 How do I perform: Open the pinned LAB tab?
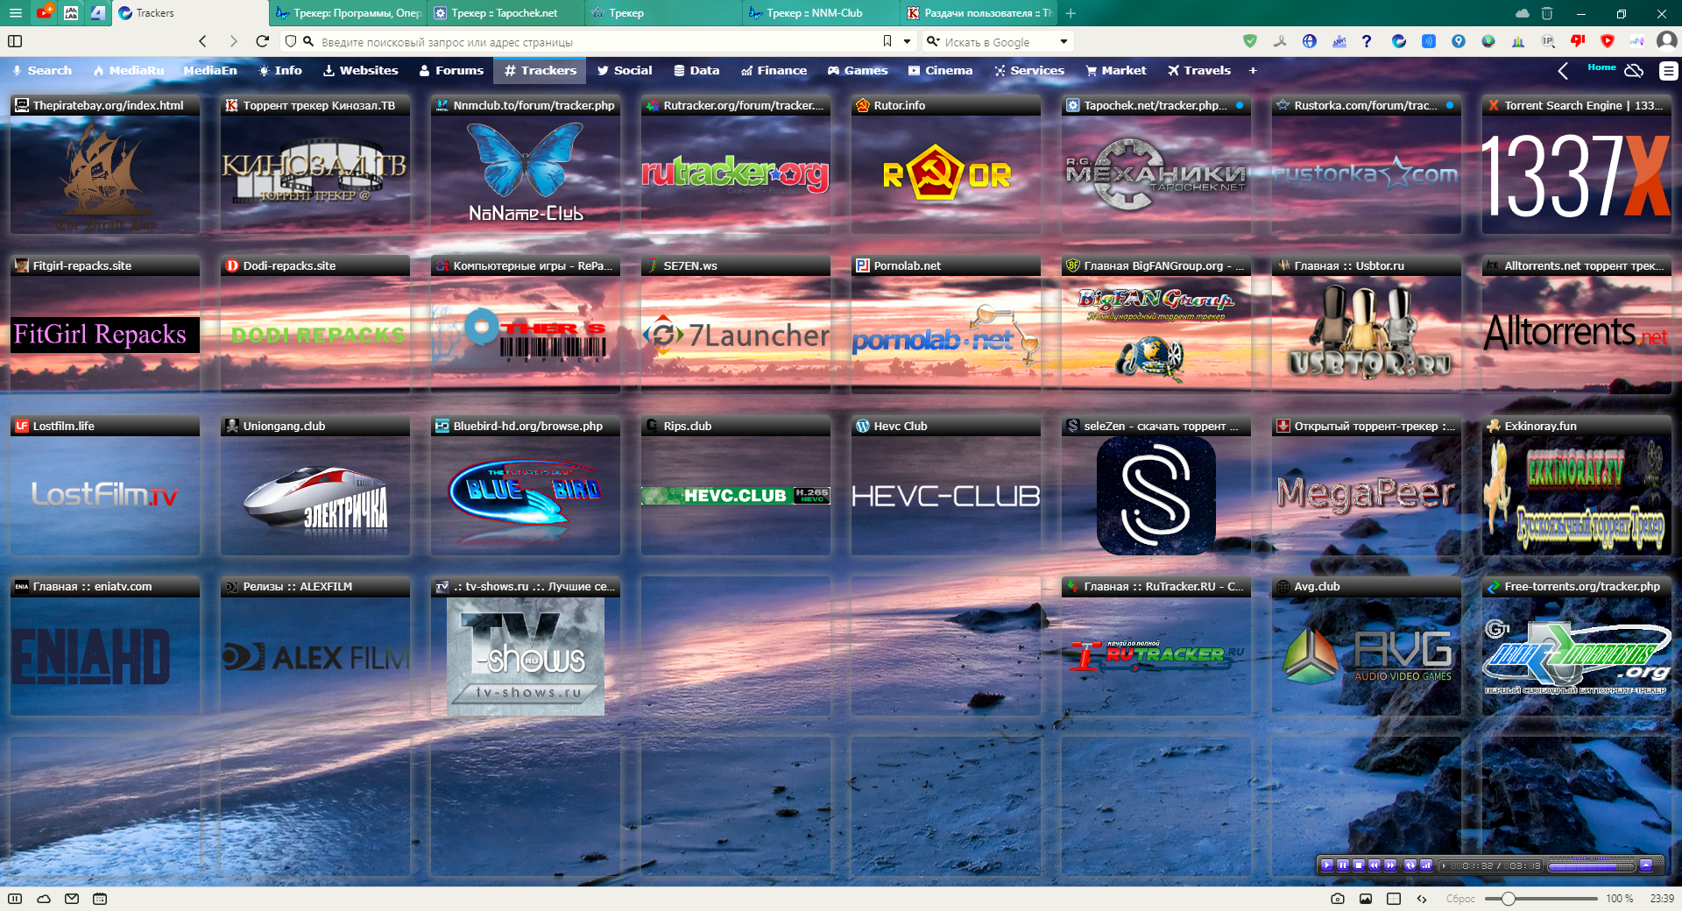[71, 13]
